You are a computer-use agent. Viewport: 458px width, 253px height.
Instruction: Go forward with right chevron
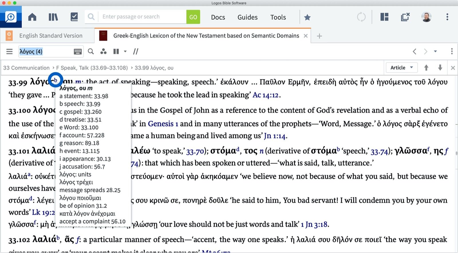(x=426, y=52)
